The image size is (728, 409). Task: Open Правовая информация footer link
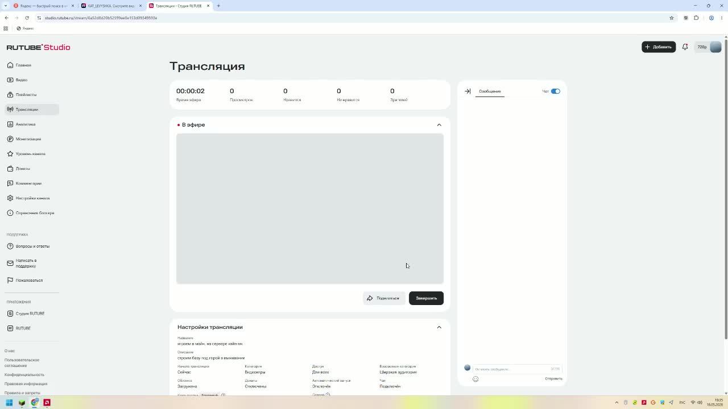(x=26, y=383)
